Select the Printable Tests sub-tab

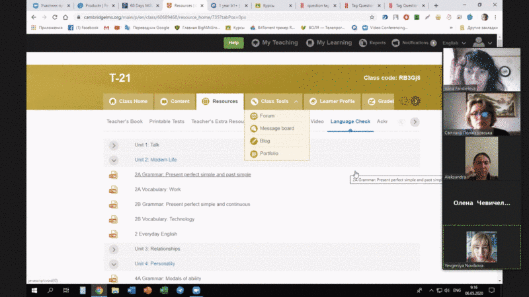point(167,121)
